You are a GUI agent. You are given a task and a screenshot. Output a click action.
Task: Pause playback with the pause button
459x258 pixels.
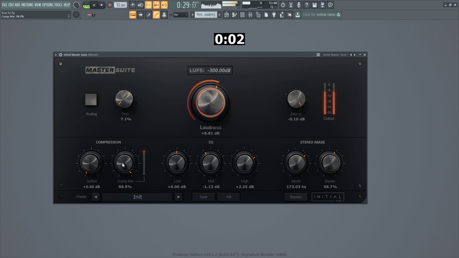tap(94, 5)
